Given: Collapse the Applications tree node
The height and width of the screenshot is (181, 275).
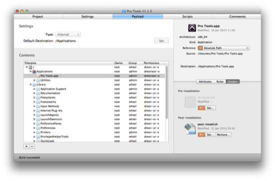Looking at the screenshot, I should click(30, 72).
